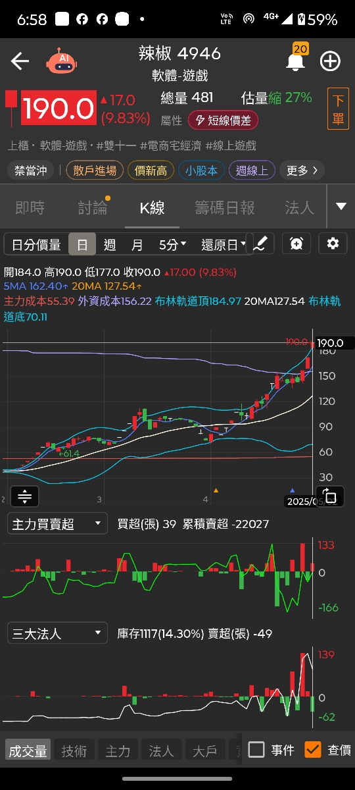
Task: Tap the battery 59% status icon
Action: 318,19
